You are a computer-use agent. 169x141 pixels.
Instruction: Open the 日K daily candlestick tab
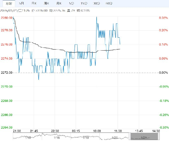click(x=34, y=3)
